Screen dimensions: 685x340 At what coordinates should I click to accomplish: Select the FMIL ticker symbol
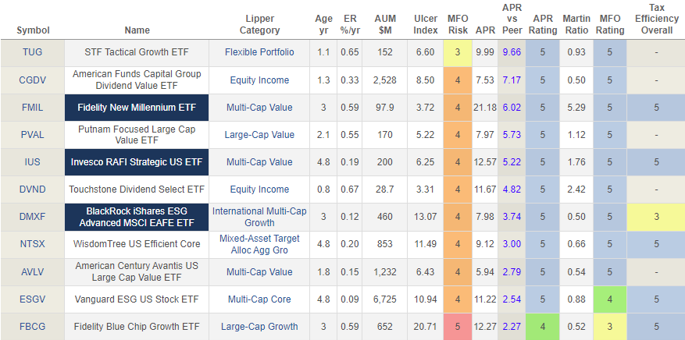32,107
